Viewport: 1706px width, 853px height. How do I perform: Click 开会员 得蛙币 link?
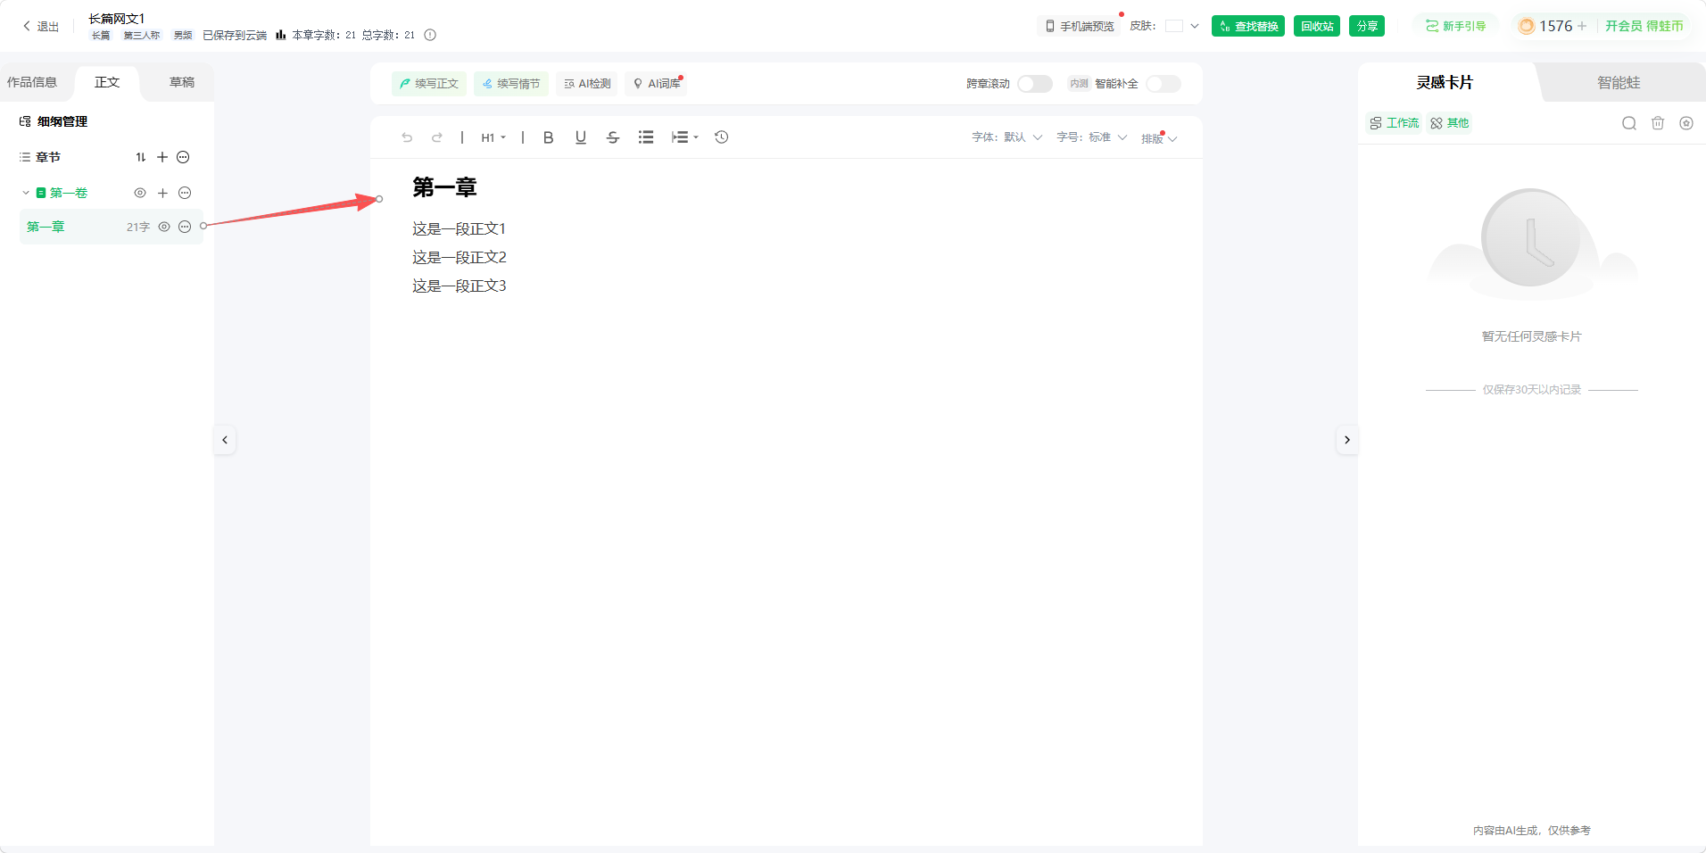[1644, 26]
